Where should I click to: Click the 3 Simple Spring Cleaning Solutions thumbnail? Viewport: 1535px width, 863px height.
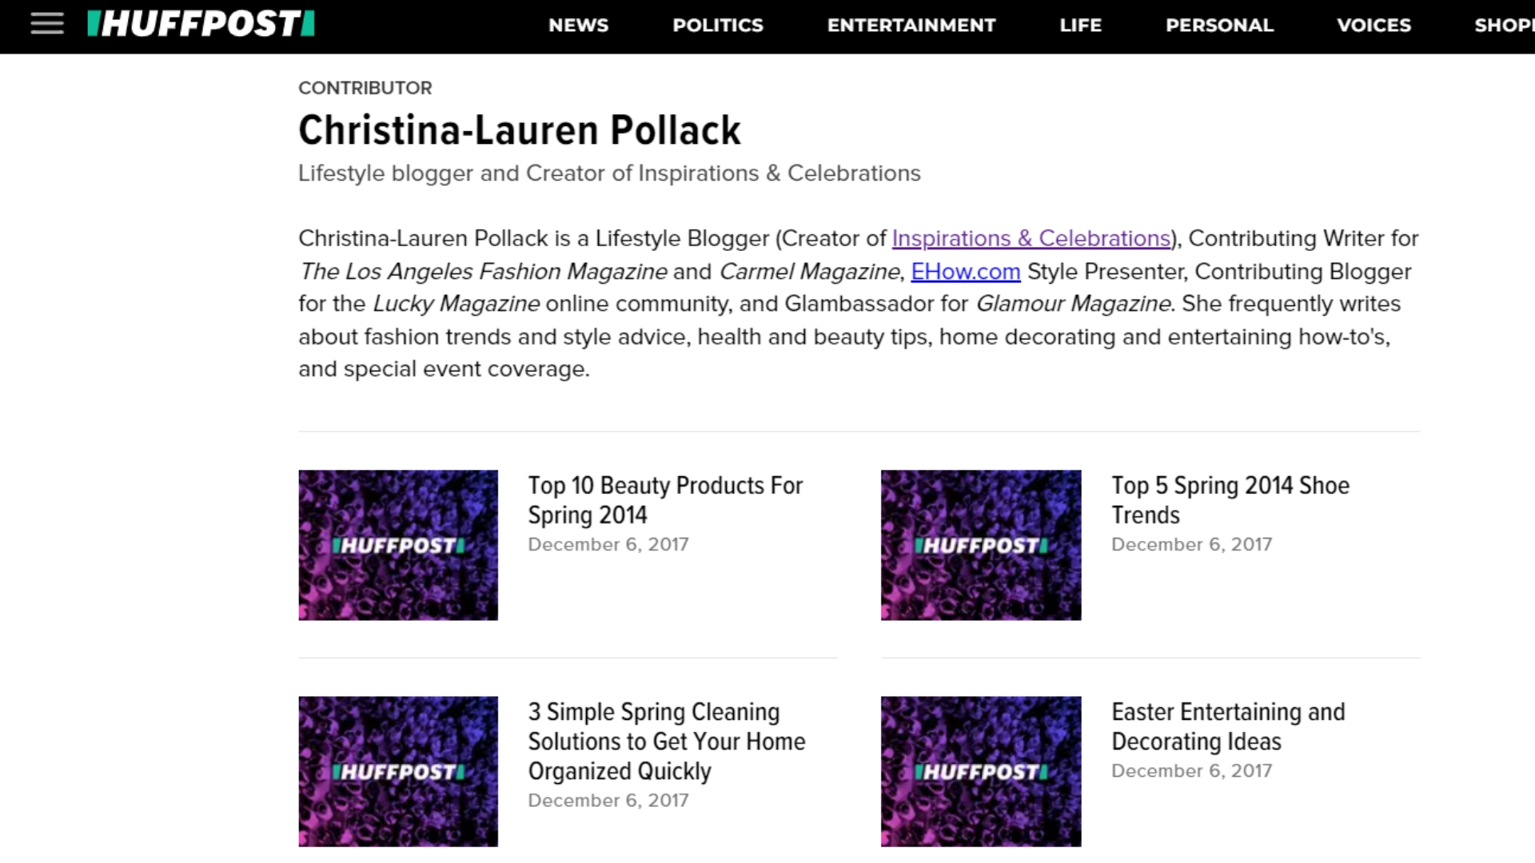click(x=398, y=771)
